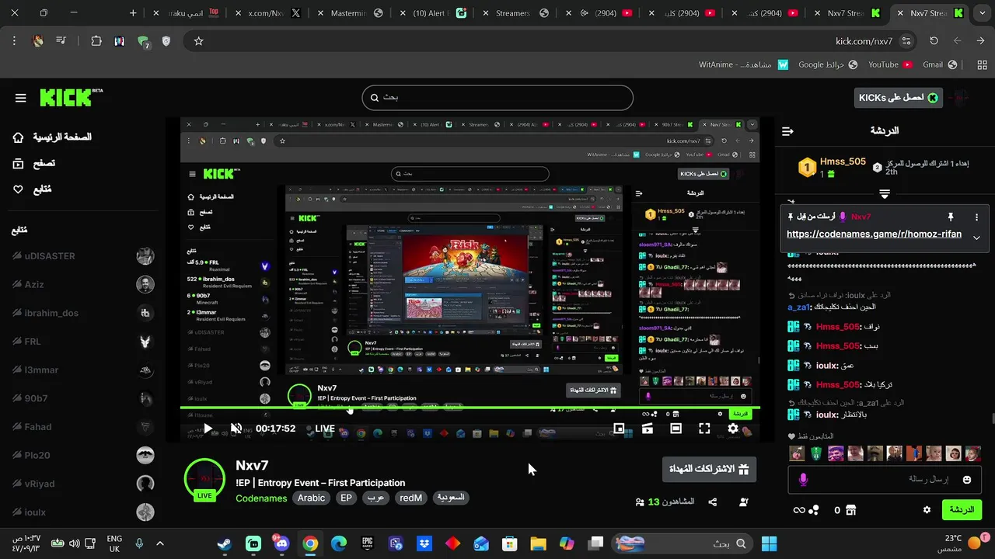
Task: Open the tab search dropdown in Chrome
Action: tap(981, 13)
